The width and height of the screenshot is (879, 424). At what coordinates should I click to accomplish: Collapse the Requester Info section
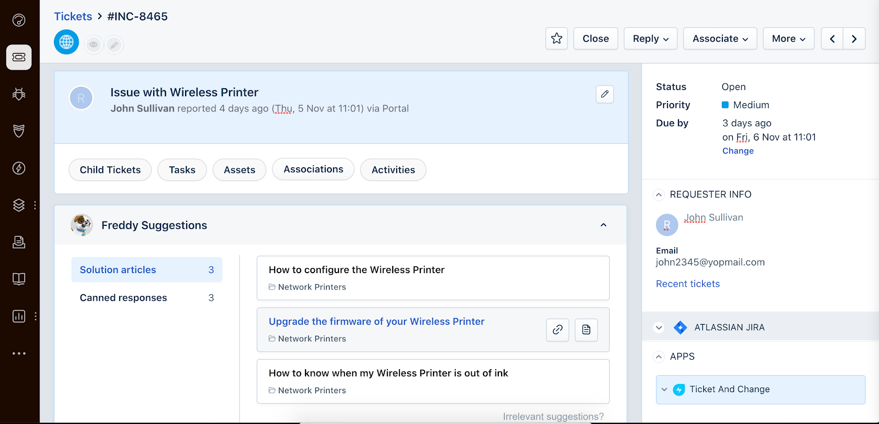(x=659, y=195)
